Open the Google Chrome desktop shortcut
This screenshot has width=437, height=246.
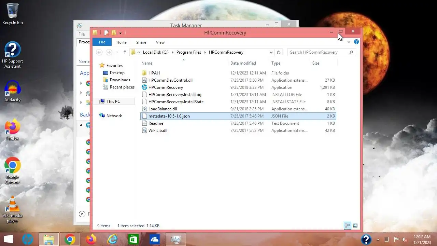point(13,171)
